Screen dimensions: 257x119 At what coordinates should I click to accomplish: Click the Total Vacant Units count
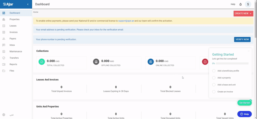coord(225,114)
